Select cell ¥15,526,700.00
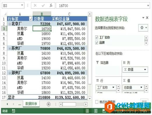Screen dimensions: 152x115 tap(69, 58)
